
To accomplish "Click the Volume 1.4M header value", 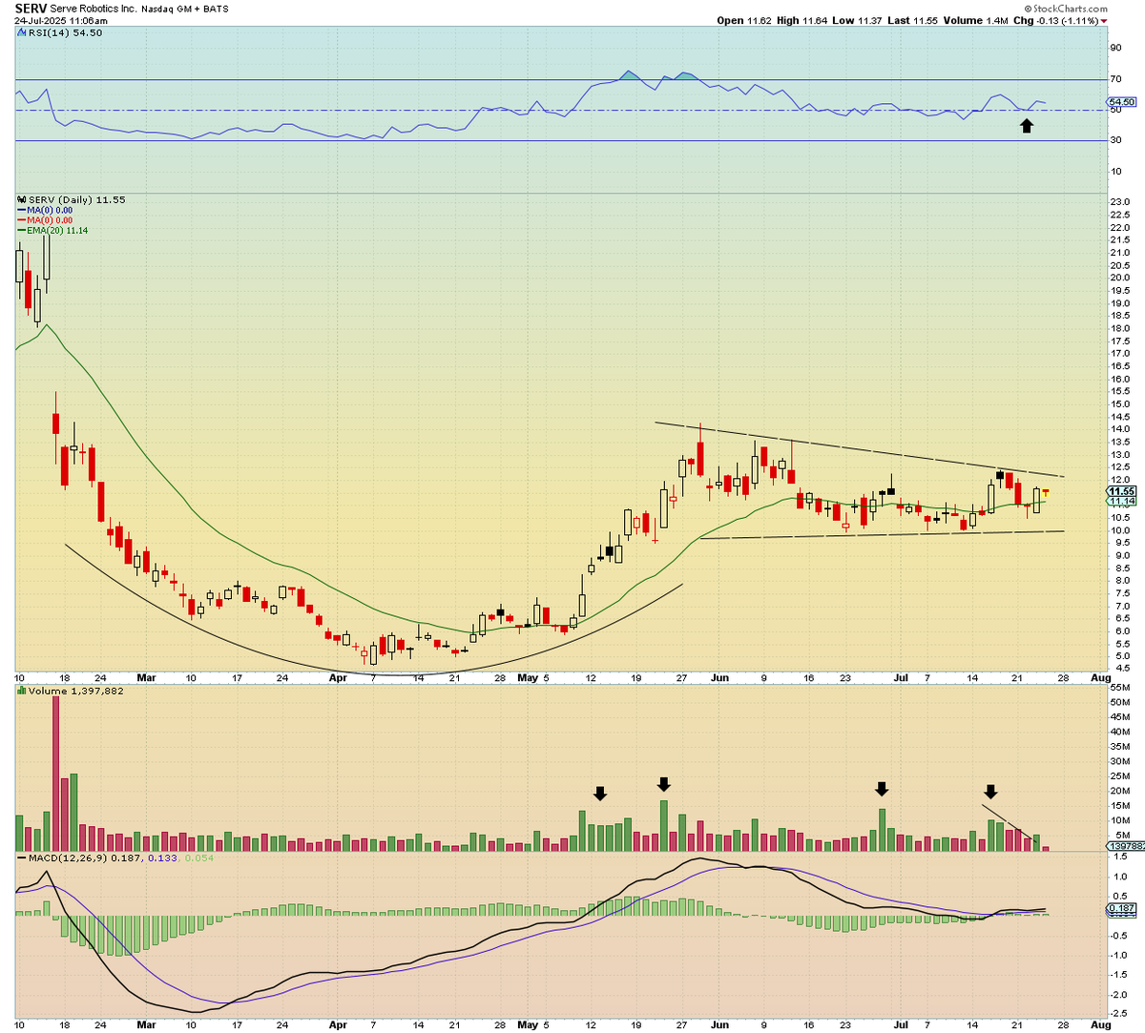I will click(974, 20).
